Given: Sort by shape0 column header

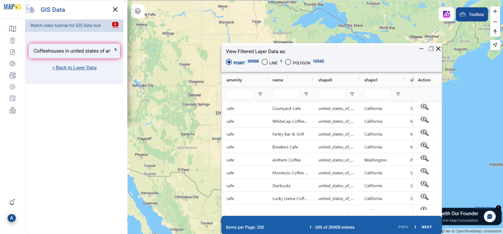Looking at the screenshot, I should pos(325,80).
